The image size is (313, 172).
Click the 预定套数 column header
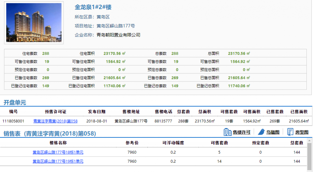[x=260, y=143]
